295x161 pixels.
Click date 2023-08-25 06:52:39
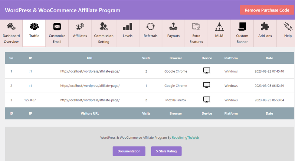pos(269,86)
